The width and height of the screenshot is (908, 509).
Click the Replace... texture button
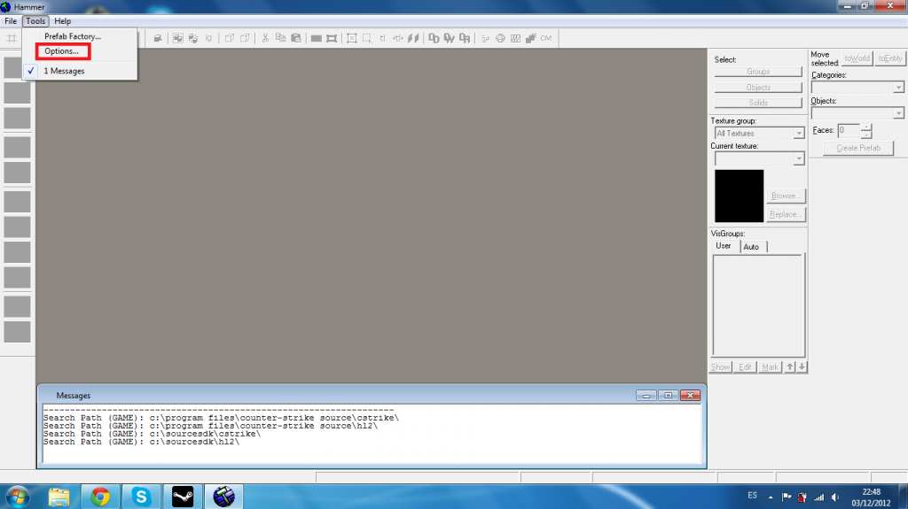pyautogui.click(x=786, y=214)
